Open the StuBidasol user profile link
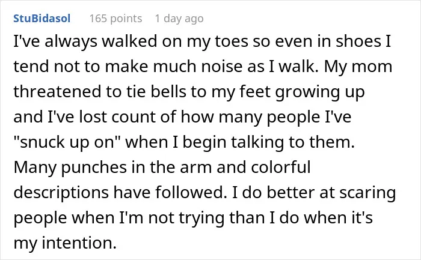 pyautogui.click(x=42, y=19)
